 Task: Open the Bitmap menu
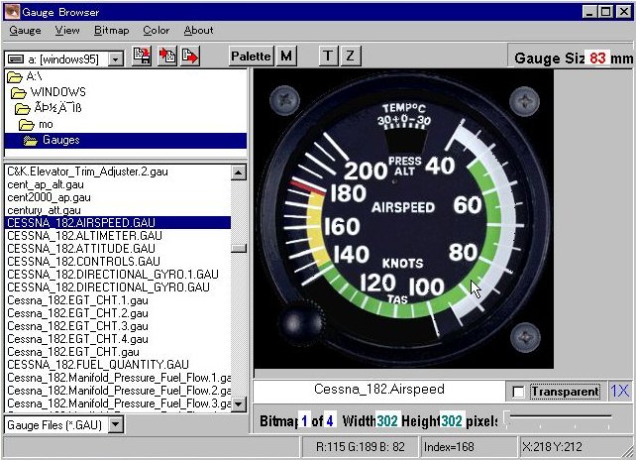pyautogui.click(x=112, y=31)
